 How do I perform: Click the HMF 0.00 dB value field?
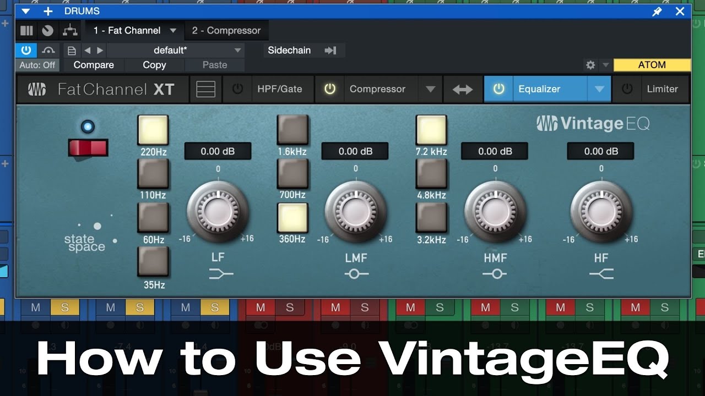click(x=495, y=151)
